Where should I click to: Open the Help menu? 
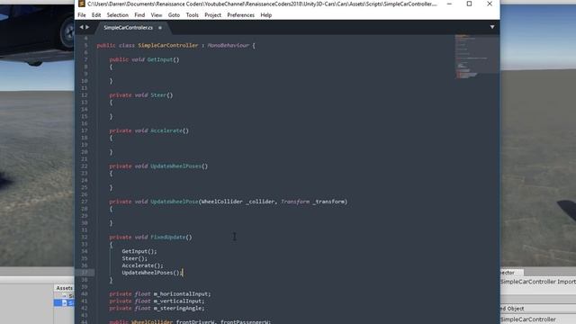[x=266, y=15]
